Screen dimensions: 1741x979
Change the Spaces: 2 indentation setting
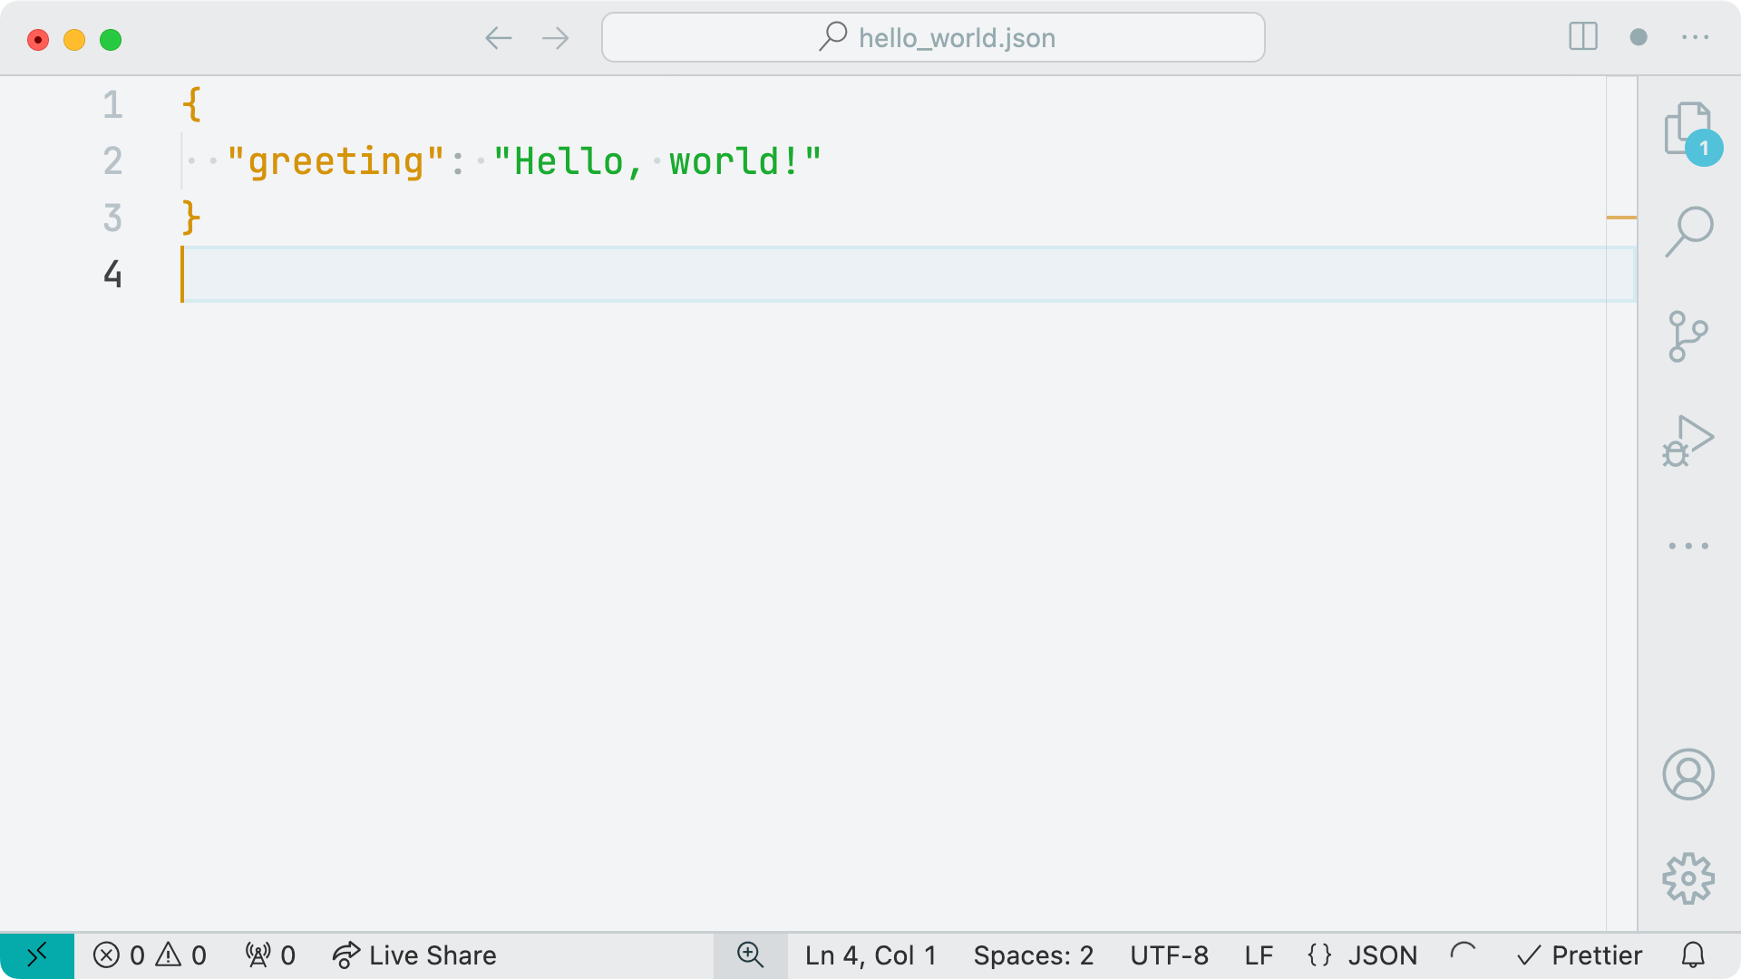point(1033,955)
